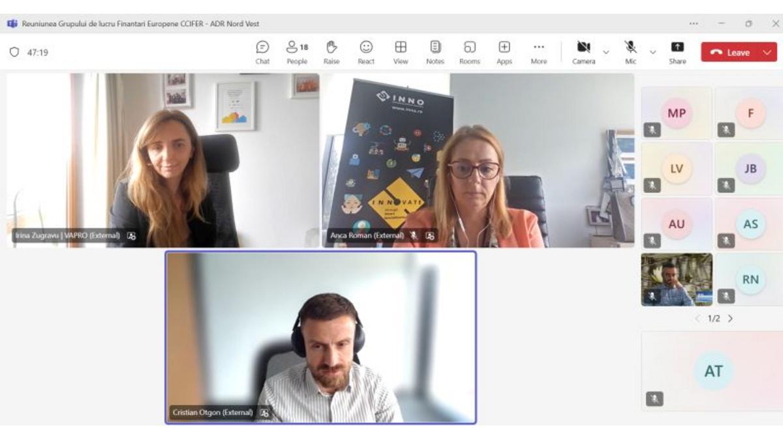
Task: Raise your hand in the meeting
Action: click(x=331, y=52)
